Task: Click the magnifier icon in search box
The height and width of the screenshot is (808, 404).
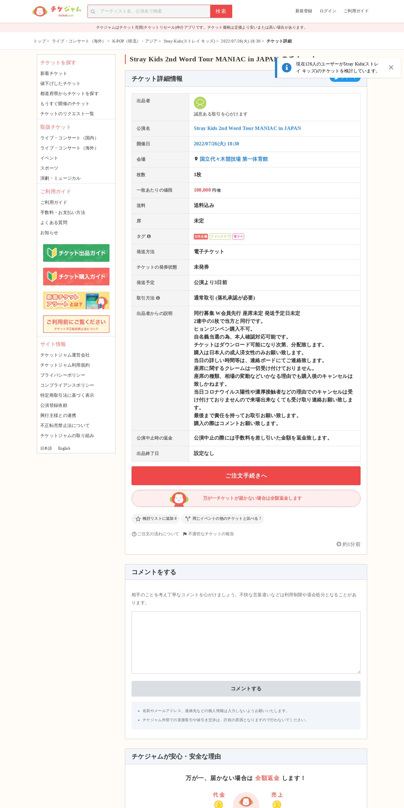Action: pos(93,12)
